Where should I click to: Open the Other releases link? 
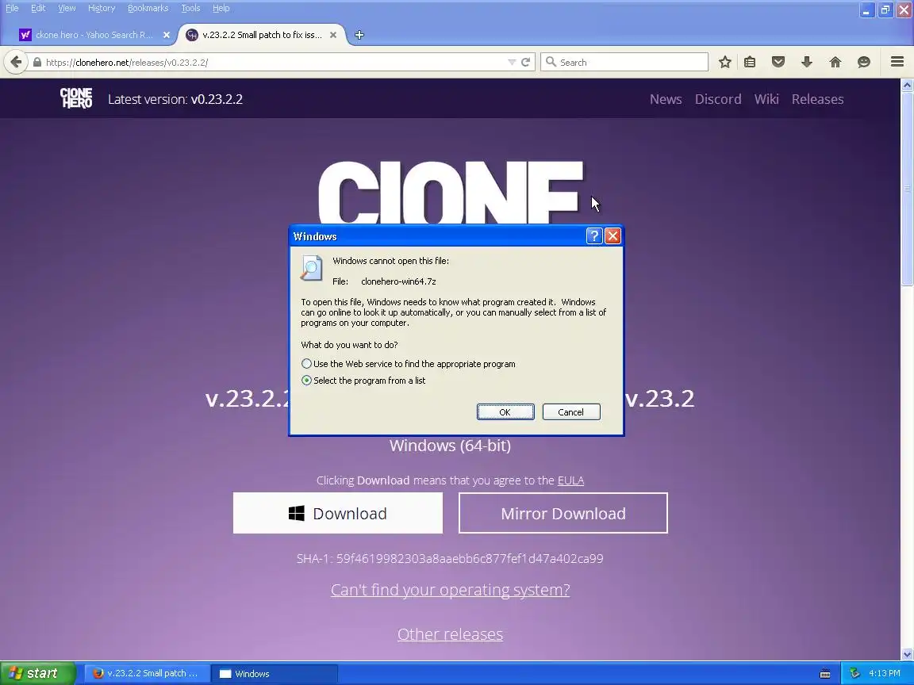coord(450,634)
